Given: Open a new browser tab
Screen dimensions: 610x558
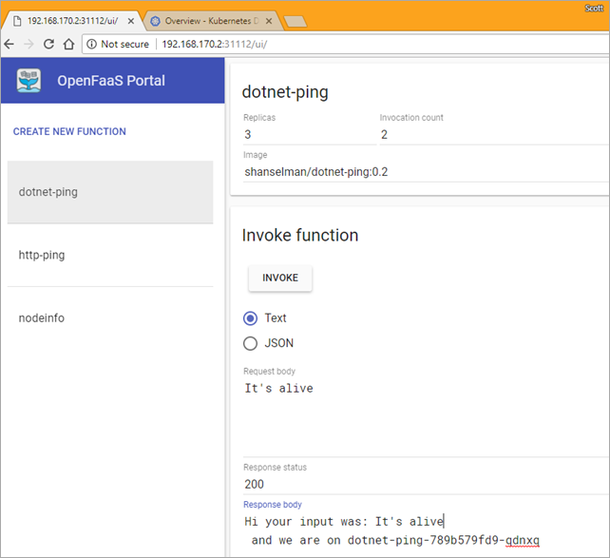Looking at the screenshot, I should tap(295, 22).
